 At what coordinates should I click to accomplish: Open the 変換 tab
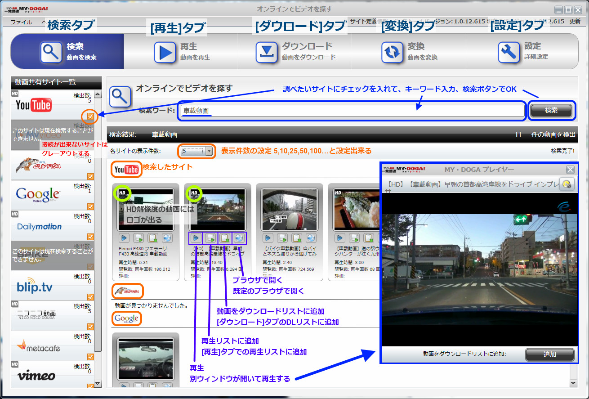tap(409, 51)
